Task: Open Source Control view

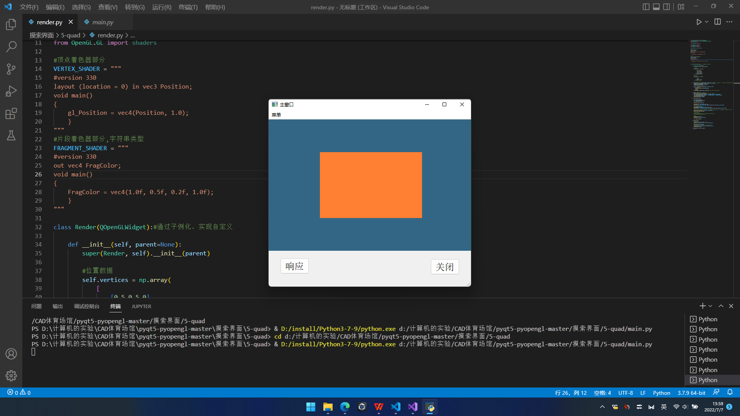Action: coord(11,69)
